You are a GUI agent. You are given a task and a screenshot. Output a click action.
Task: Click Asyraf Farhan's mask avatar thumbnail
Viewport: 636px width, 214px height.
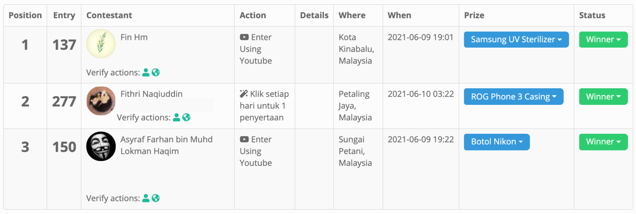tap(101, 146)
